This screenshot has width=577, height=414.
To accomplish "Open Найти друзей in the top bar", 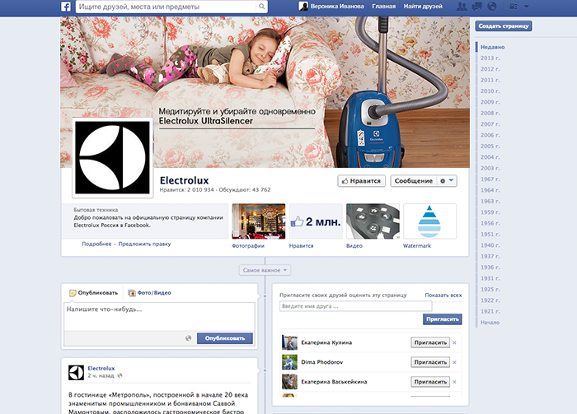I will tap(423, 7).
